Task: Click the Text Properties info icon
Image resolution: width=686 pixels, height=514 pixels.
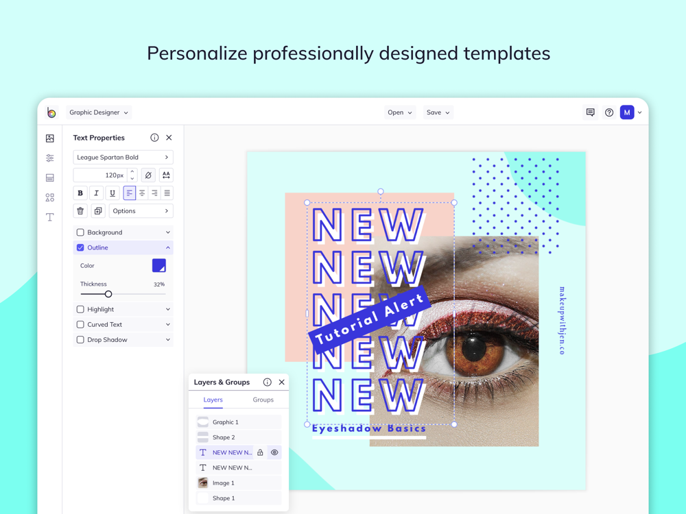Action: 154,138
